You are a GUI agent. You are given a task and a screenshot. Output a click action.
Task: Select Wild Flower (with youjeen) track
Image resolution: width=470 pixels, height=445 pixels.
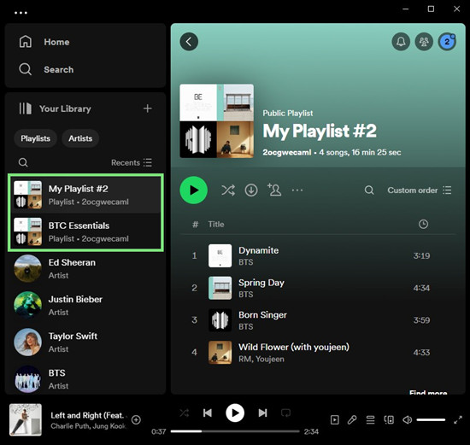click(x=318, y=353)
